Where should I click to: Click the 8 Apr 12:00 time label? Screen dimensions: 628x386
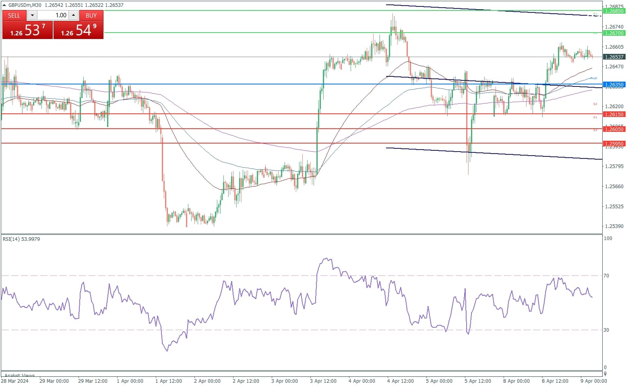click(555, 381)
